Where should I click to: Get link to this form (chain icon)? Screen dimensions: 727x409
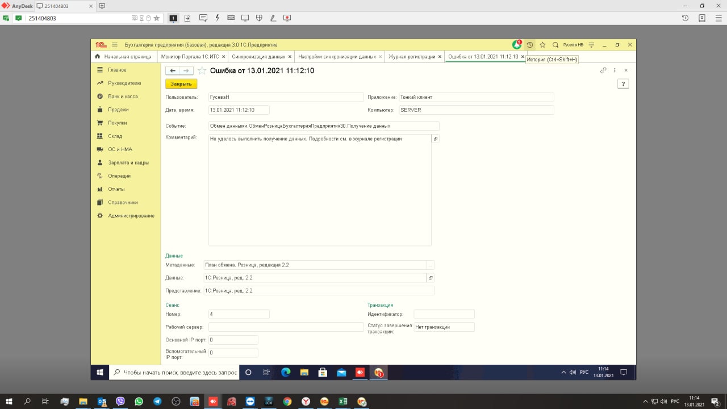(x=603, y=70)
